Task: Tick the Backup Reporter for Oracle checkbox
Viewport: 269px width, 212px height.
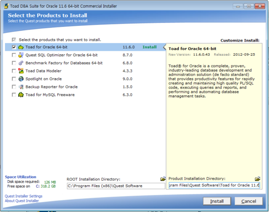Action: coord(14,87)
